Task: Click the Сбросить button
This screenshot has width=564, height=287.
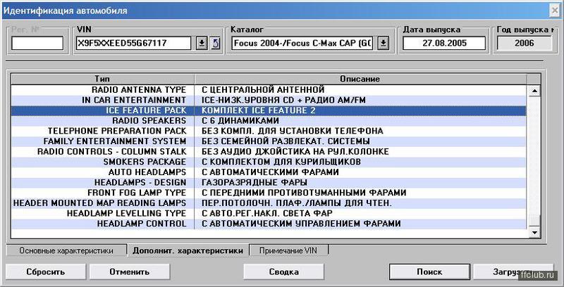Action: [45, 272]
